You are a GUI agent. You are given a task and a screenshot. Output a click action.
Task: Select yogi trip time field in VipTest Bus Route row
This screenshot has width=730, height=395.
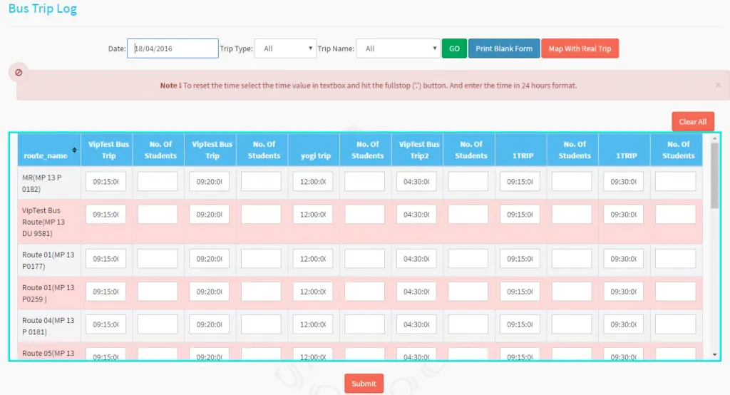pos(312,215)
